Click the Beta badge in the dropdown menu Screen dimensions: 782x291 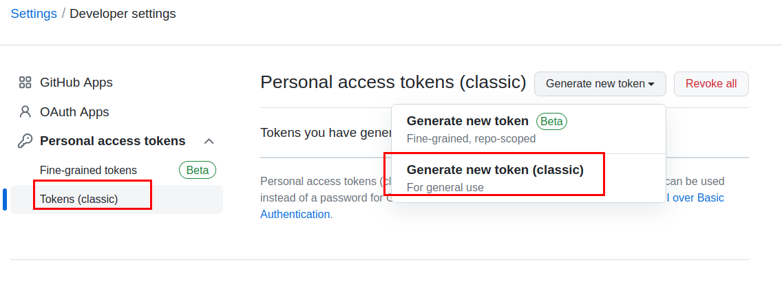pos(551,122)
